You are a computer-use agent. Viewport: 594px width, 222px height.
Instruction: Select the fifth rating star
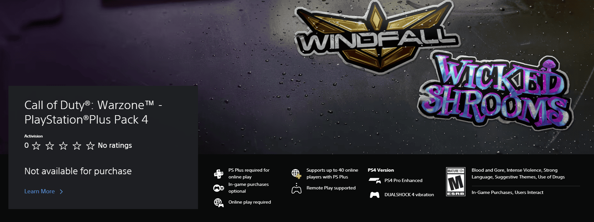[90, 146]
